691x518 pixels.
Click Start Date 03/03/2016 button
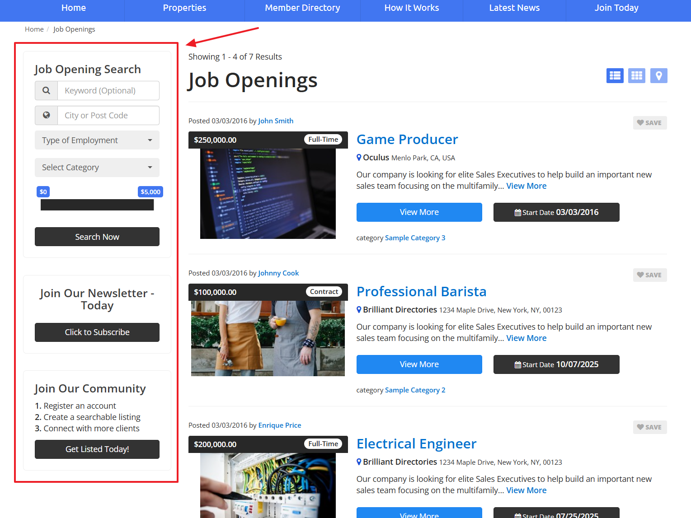tap(556, 212)
